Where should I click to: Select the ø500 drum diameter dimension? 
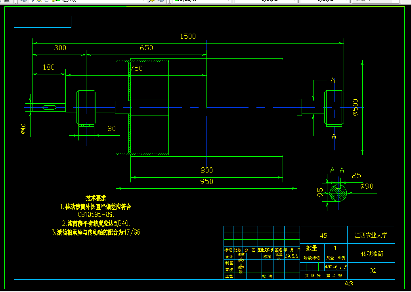[x=356, y=107]
